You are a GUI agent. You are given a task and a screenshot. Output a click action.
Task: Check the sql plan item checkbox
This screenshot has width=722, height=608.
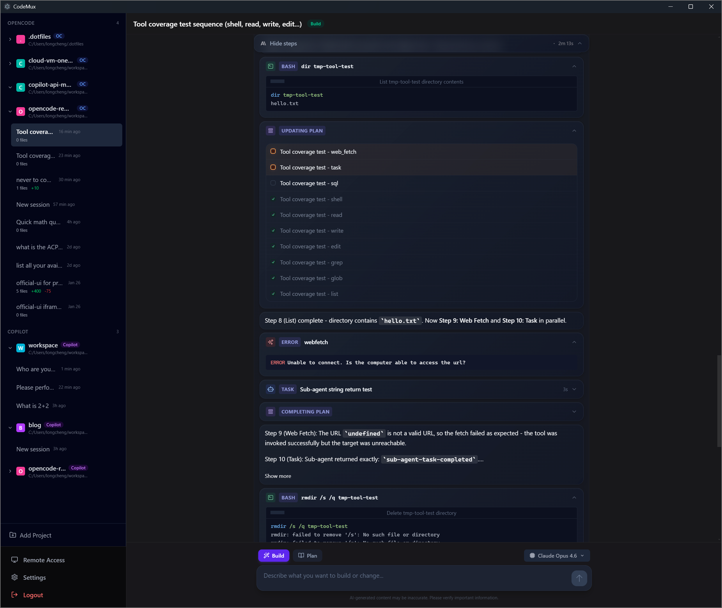[273, 183]
